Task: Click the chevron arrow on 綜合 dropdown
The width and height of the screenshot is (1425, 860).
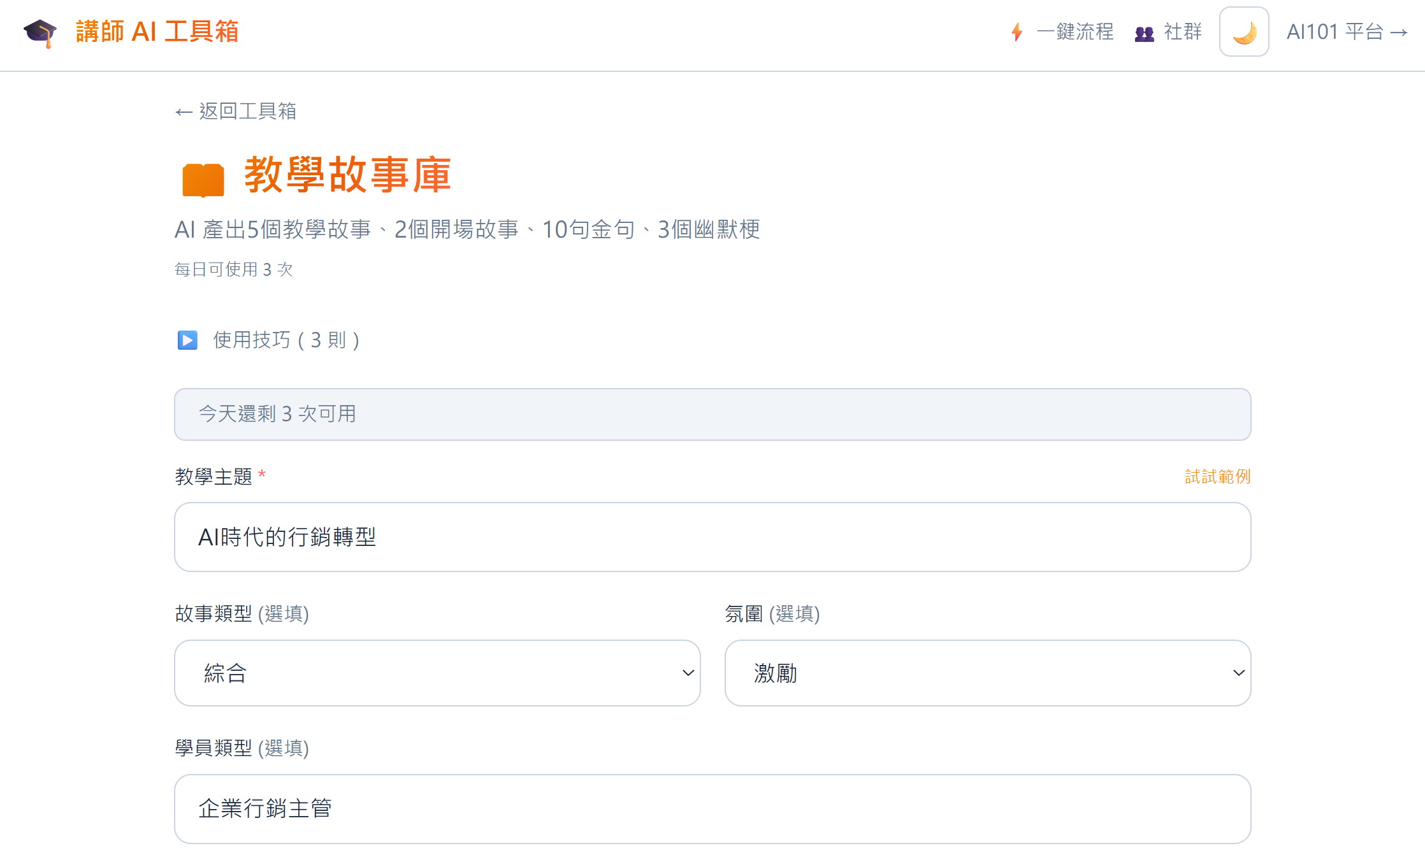Action: tap(688, 673)
